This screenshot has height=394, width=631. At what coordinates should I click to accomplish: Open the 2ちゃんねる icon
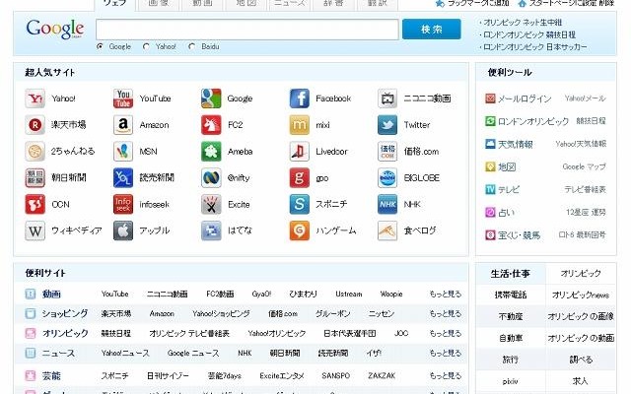coord(35,152)
